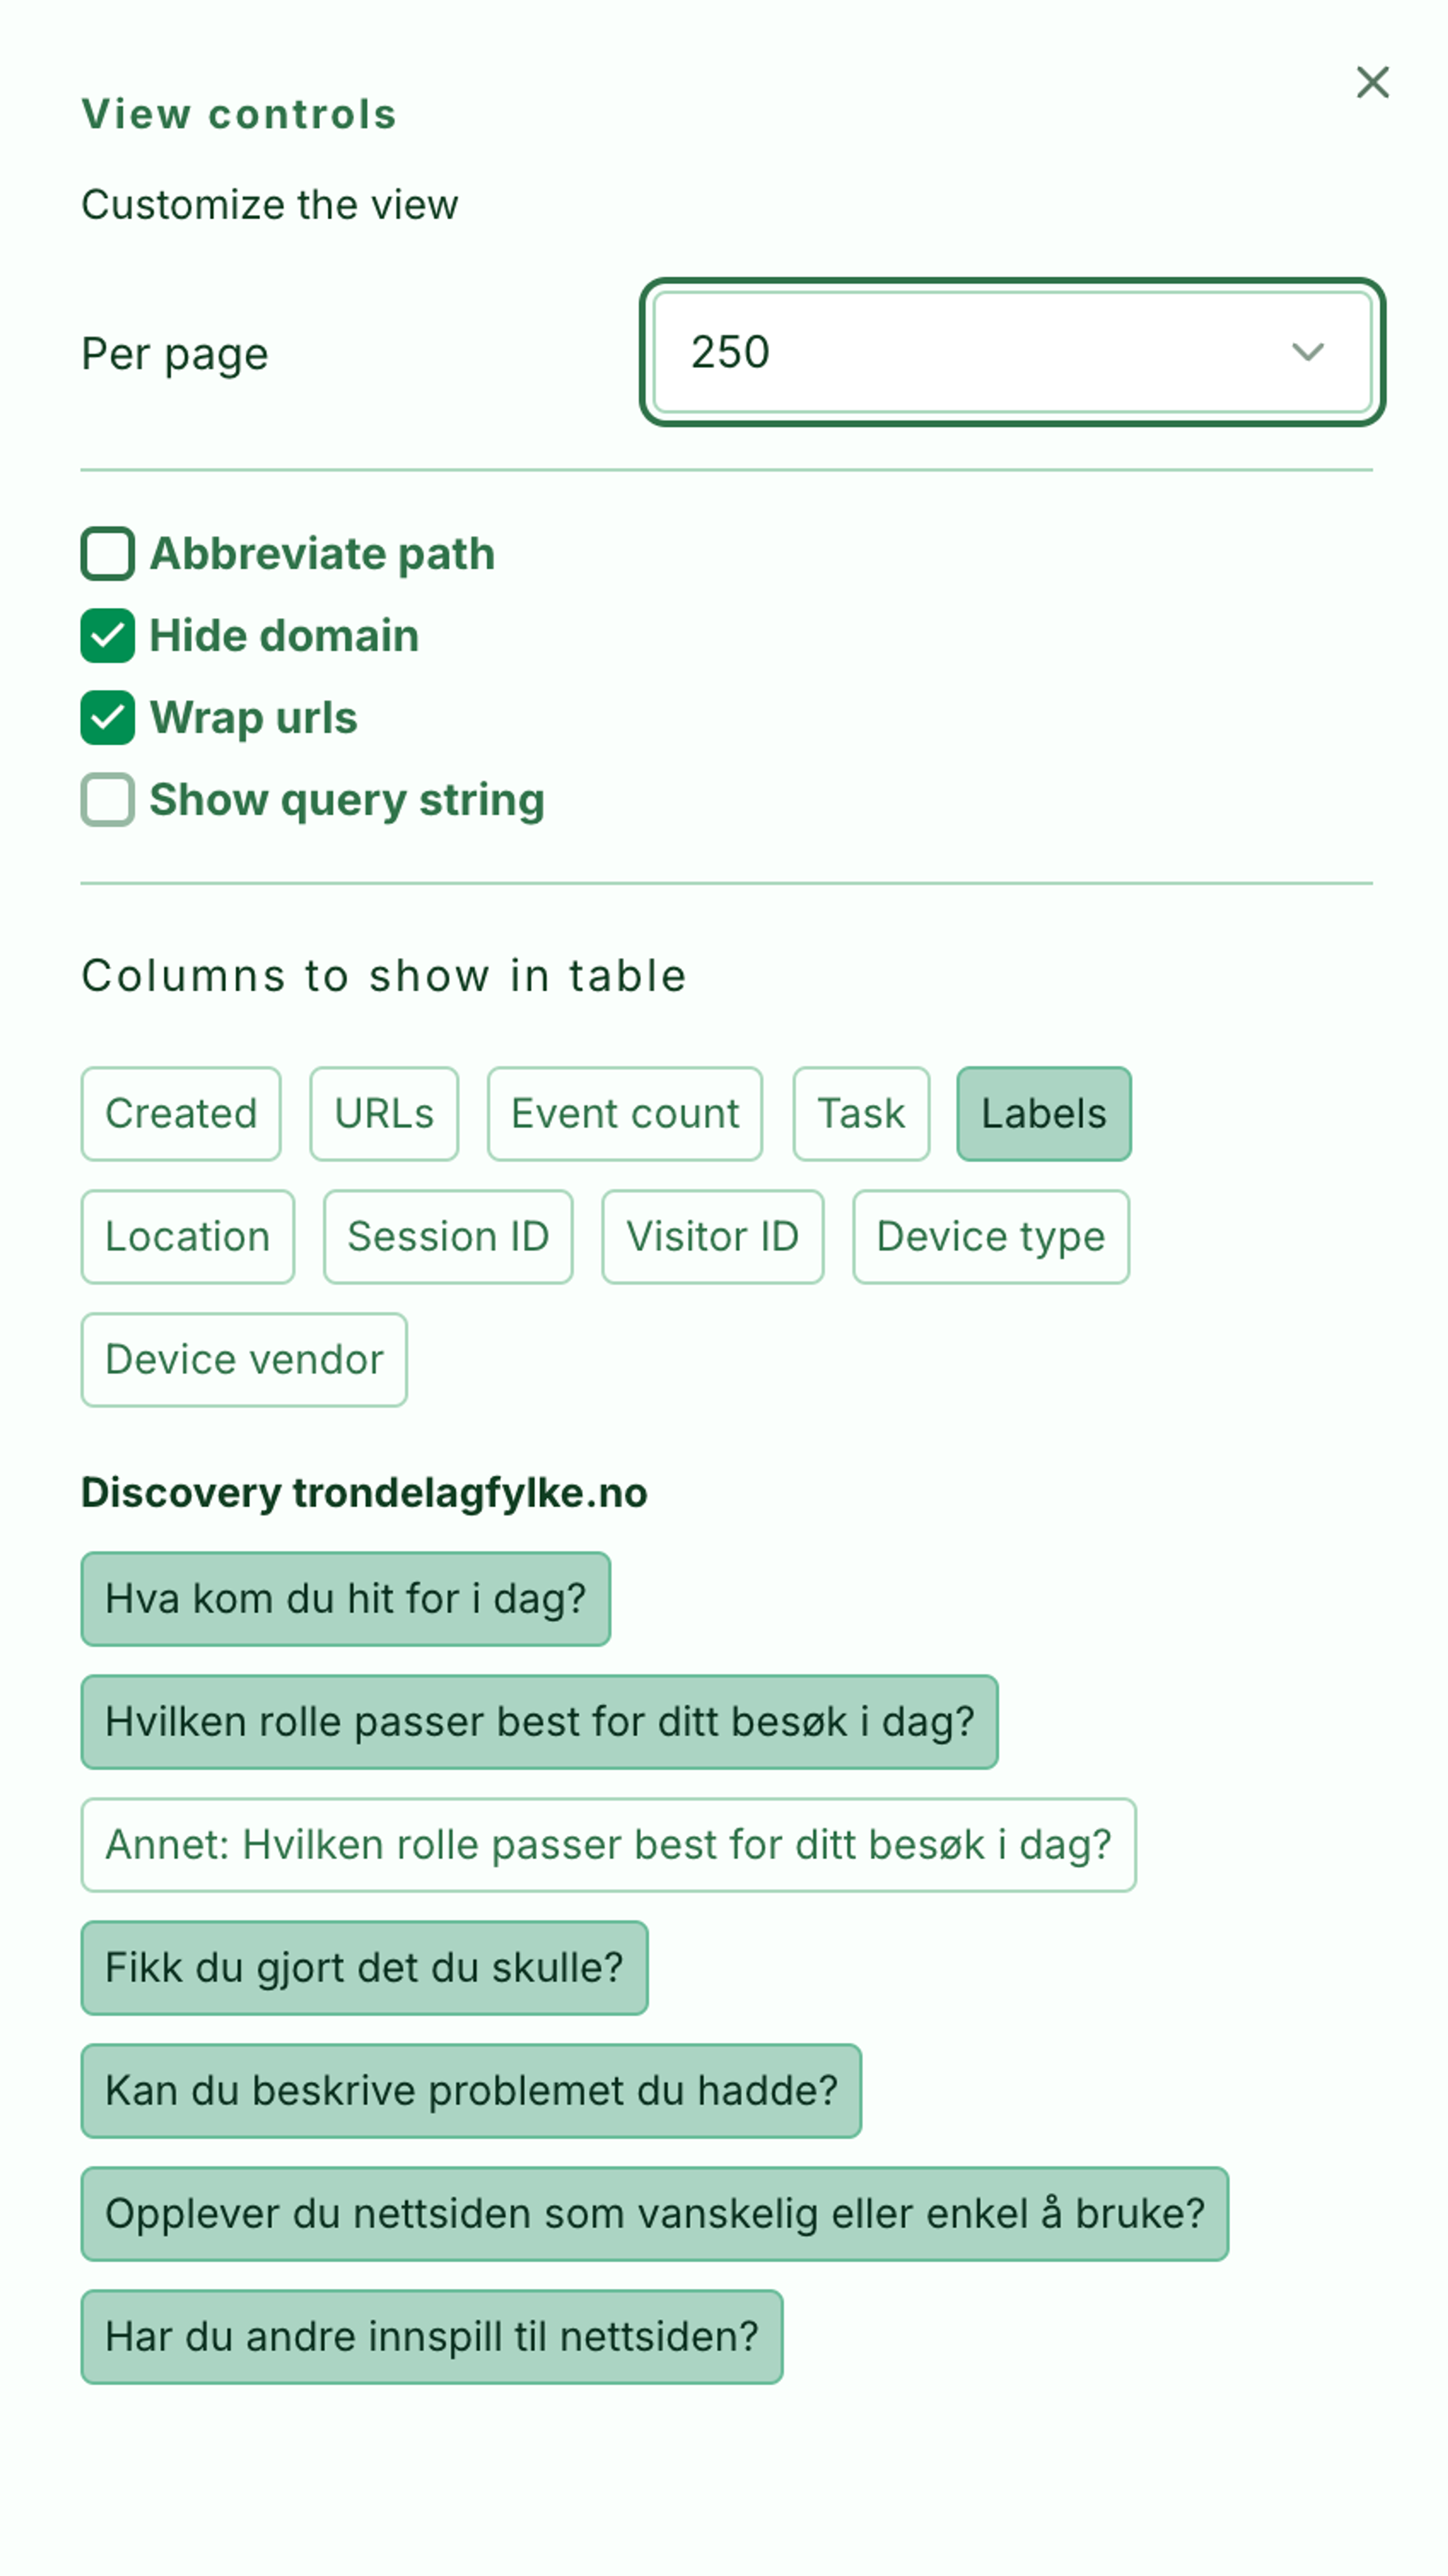Image resolution: width=1448 pixels, height=2576 pixels.
Task: Deselect 'Har du andre innspill til nettsiden?' chip
Action: (432, 2336)
